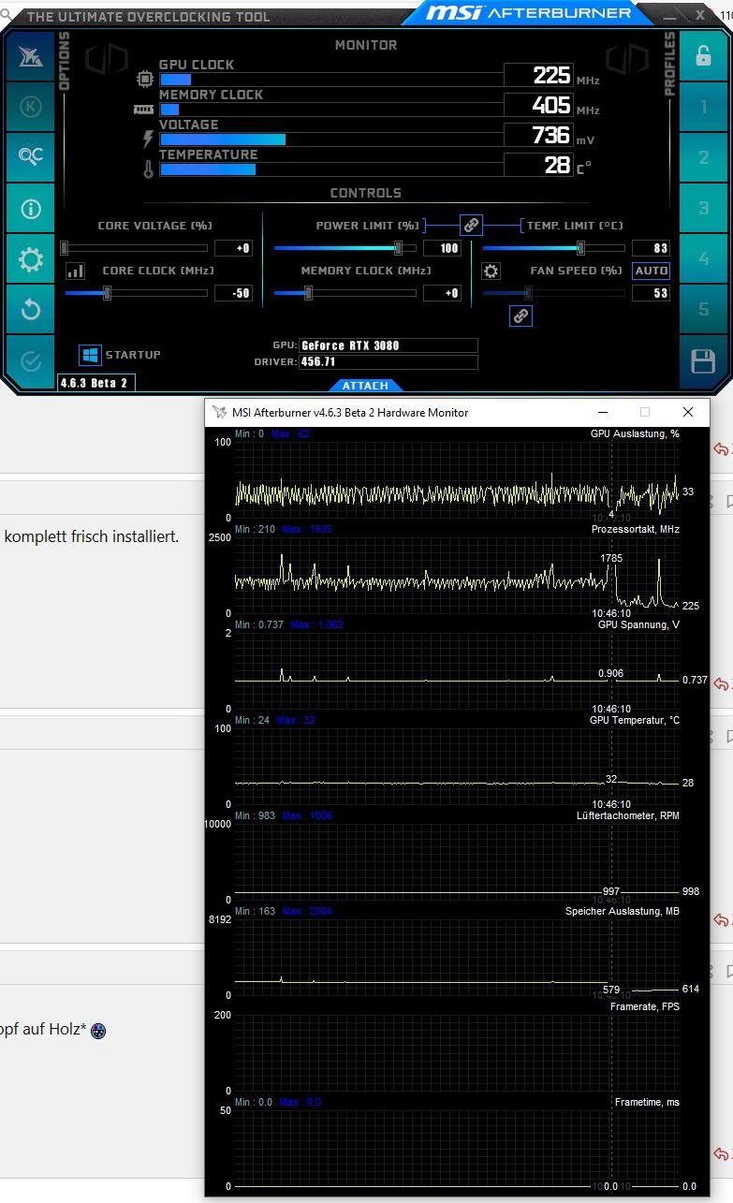The image size is (733, 1203).
Task: Click the Core Clock -50 value field
Action: 233,293
